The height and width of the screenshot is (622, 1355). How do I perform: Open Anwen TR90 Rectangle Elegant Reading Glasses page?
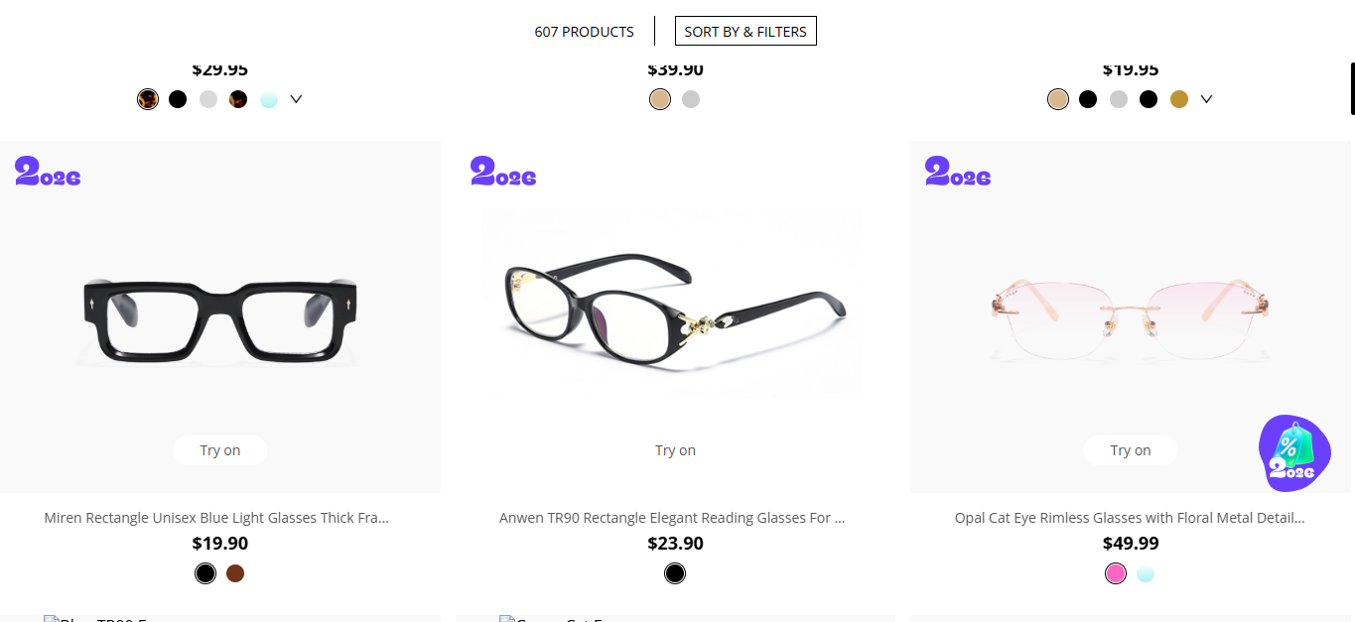672,517
